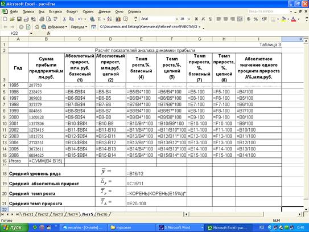Screen dimensions: 309x232
Task: Click the Print icon in toolbar
Action: pos(42,19)
